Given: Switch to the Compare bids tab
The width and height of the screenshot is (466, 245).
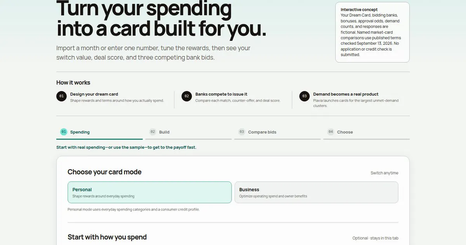Looking at the screenshot, I should [x=277, y=132].
